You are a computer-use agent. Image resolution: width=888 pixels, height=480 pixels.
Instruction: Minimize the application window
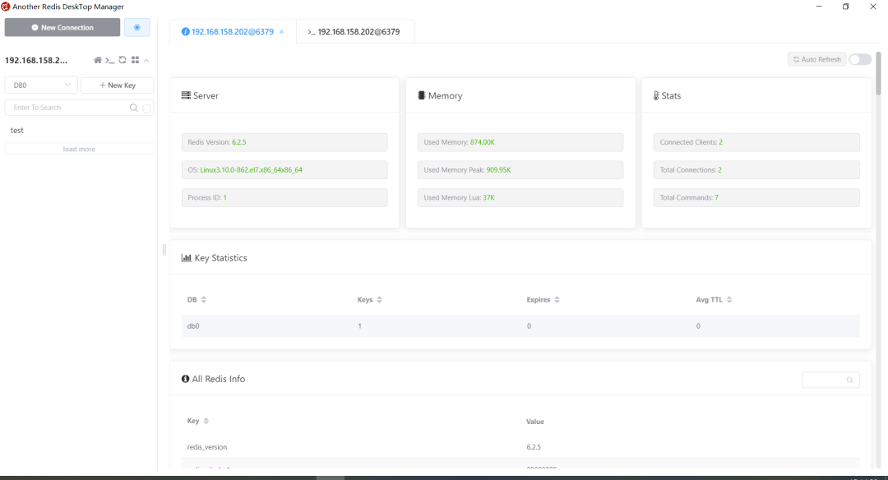pyautogui.click(x=819, y=7)
